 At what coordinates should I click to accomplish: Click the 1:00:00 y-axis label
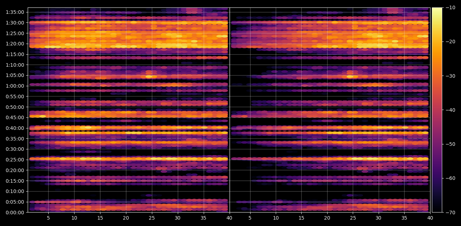[15, 86]
